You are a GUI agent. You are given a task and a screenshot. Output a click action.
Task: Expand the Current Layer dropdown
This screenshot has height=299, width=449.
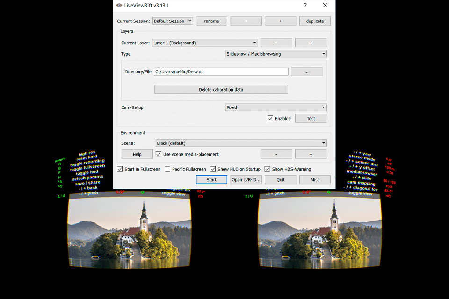[x=204, y=43]
